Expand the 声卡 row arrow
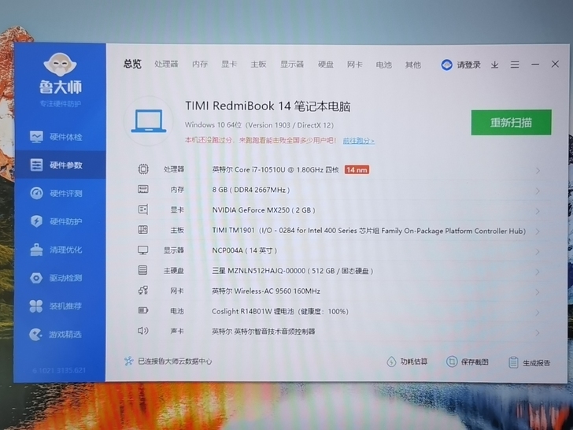The image size is (573, 430). 538,332
